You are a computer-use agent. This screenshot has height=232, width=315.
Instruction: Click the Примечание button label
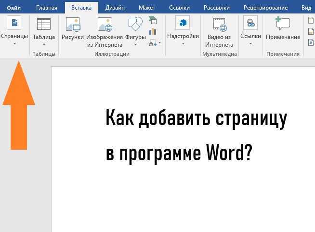coord(283,37)
